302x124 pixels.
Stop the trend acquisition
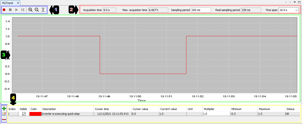[10, 10]
